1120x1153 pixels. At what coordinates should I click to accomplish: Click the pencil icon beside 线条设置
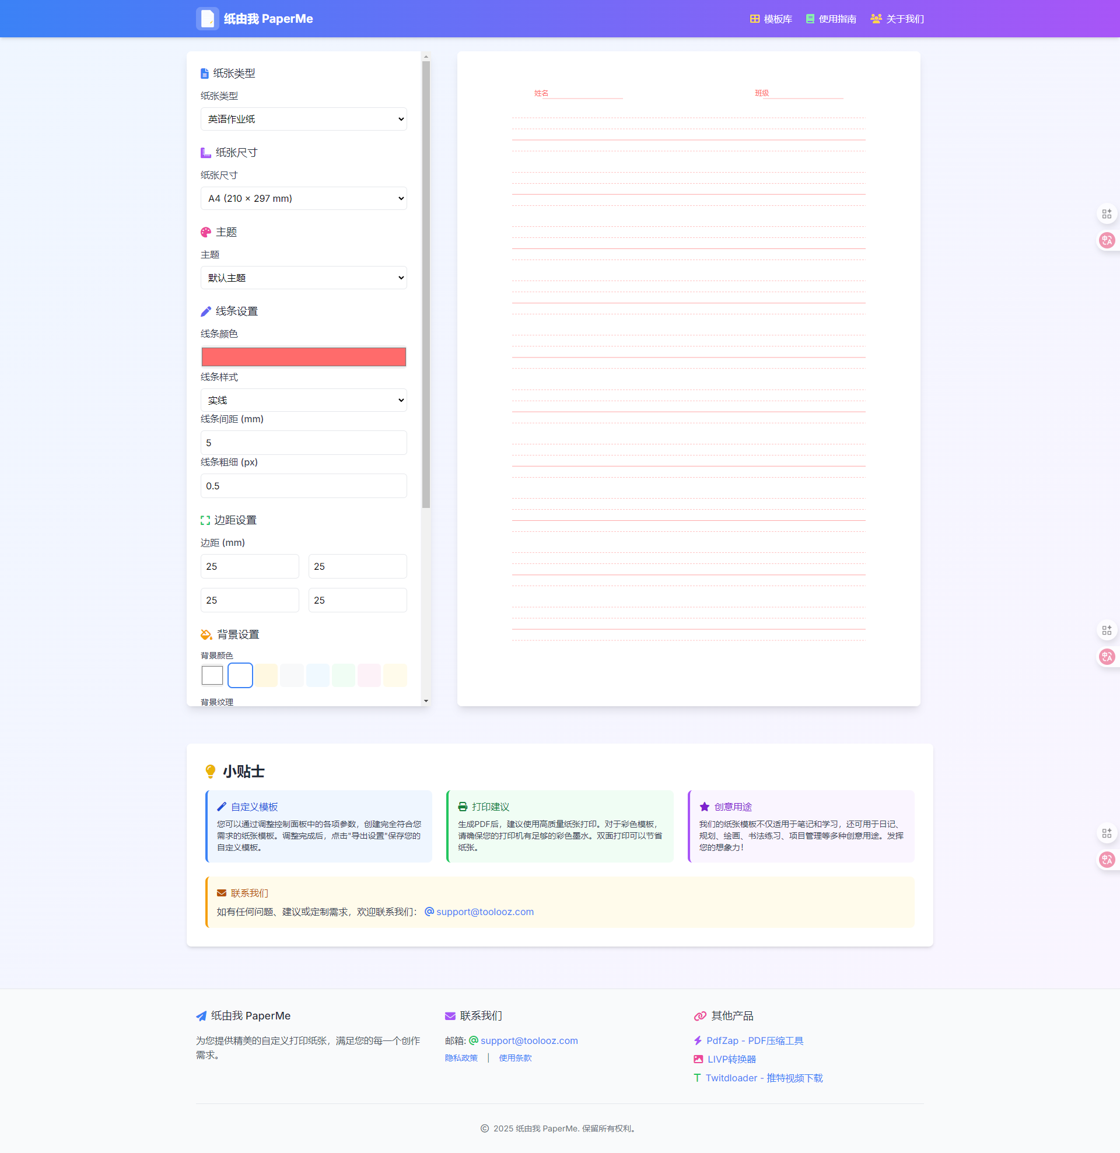[x=205, y=311]
